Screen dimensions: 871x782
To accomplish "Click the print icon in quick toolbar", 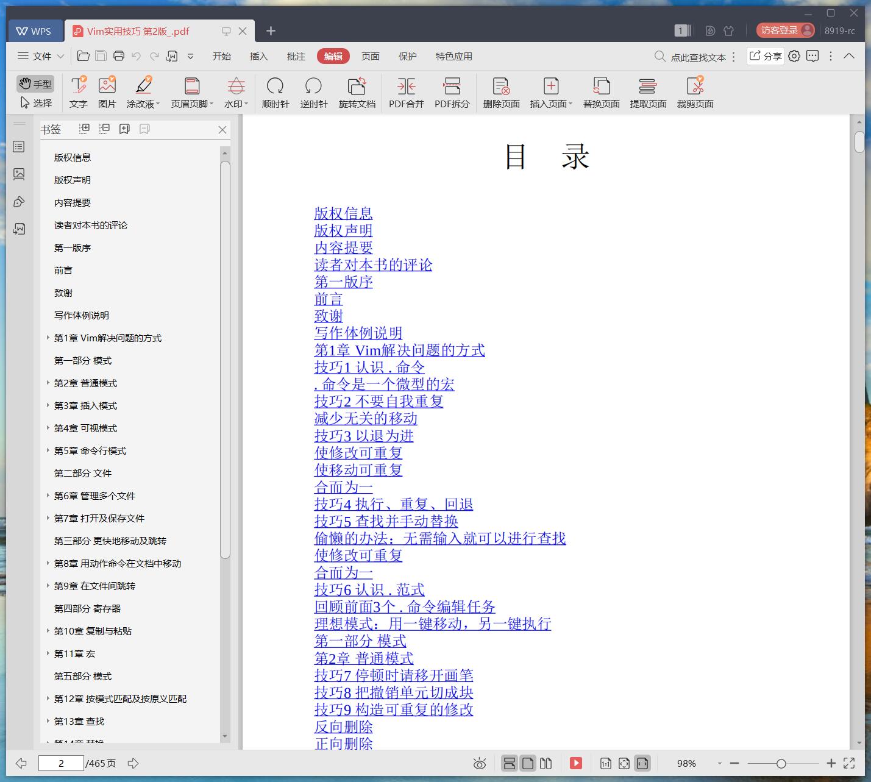I will 119,56.
